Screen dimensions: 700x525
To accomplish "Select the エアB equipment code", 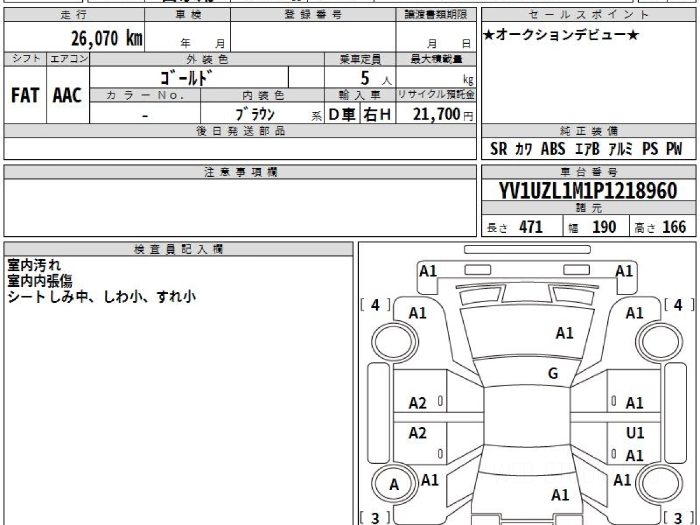I will click(587, 149).
